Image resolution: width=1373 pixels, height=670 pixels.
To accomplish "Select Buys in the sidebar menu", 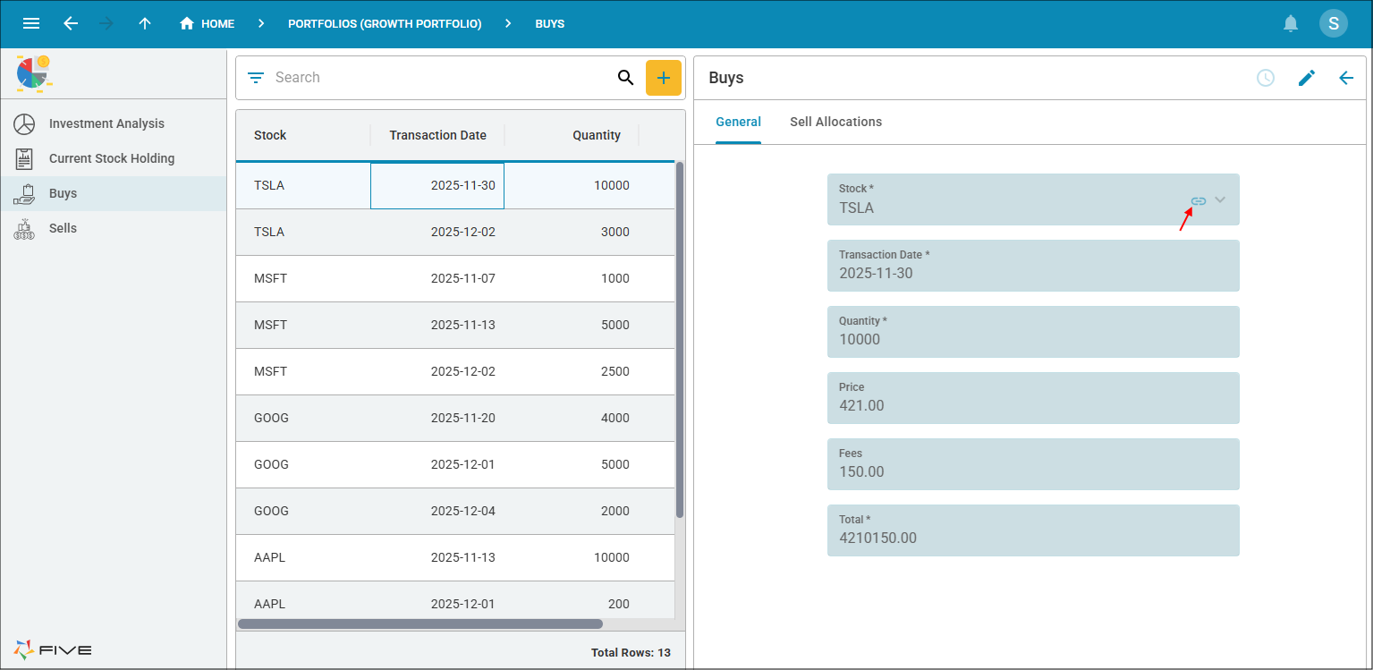I will click(x=114, y=193).
